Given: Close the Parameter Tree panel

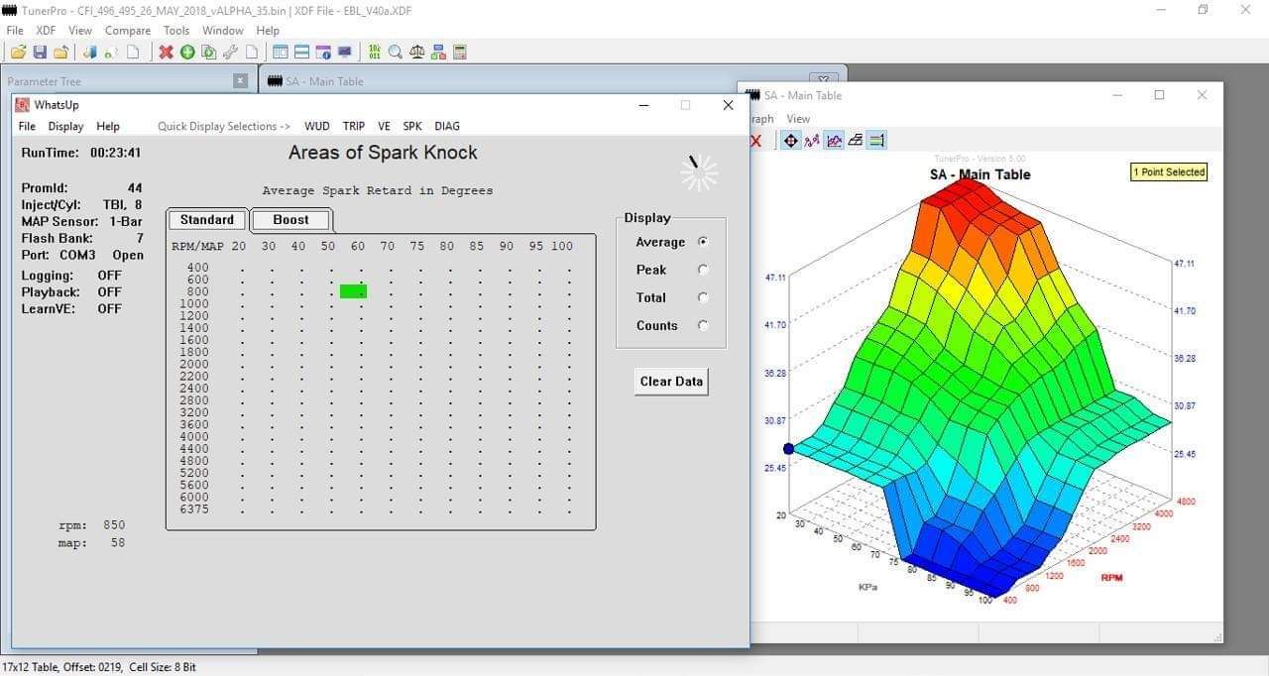Looking at the screenshot, I should [x=240, y=81].
